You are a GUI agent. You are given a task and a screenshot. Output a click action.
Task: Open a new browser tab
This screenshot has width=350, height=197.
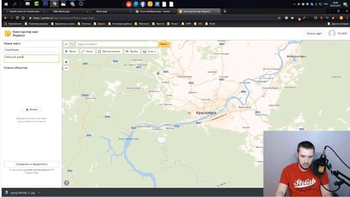click(225, 11)
